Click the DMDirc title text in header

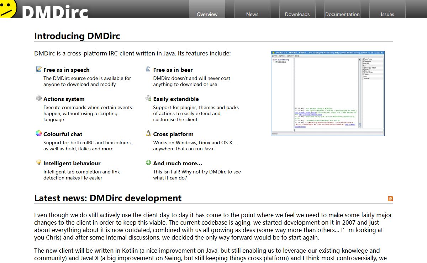click(x=55, y=12)
